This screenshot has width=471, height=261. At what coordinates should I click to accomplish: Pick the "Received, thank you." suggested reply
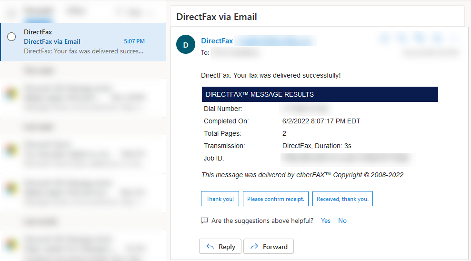tap(342, 199)
